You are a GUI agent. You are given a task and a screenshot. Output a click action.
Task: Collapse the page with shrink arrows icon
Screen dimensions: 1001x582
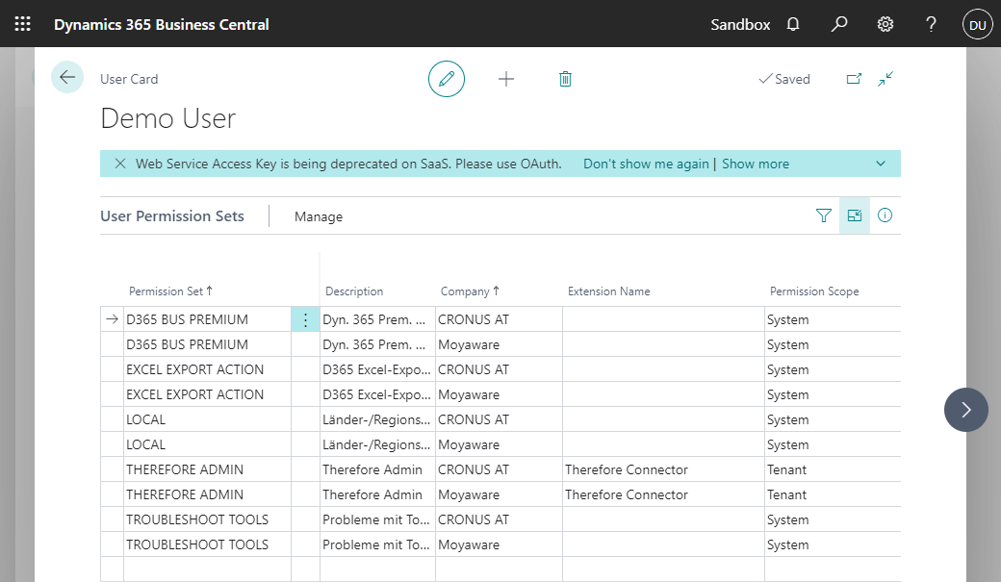886,79
